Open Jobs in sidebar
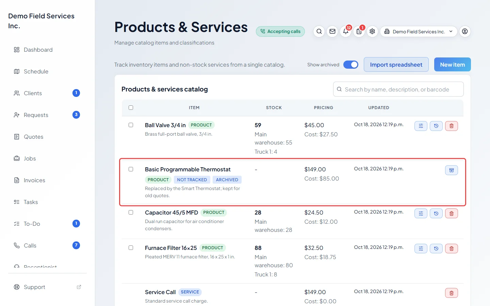 pyautogui.click(x=47, y=158)
